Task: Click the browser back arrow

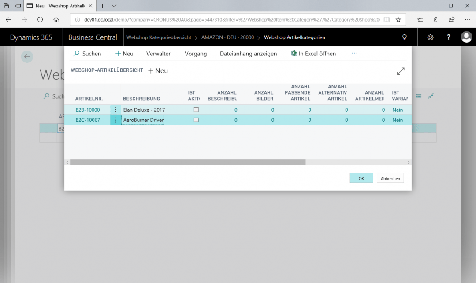Action: click(8, 20)
